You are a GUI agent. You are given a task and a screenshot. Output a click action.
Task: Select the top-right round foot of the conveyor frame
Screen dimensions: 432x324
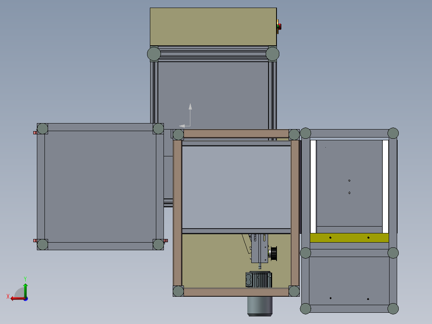tap(273, 54)
